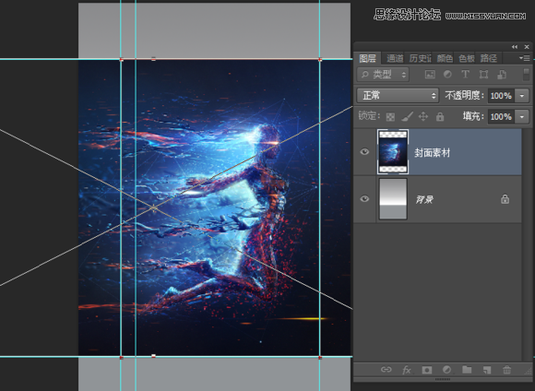This screenshot has height=391, width=535.
Task: Open the opacity slider dropdown arrow
Action: [x=522, y=96]
